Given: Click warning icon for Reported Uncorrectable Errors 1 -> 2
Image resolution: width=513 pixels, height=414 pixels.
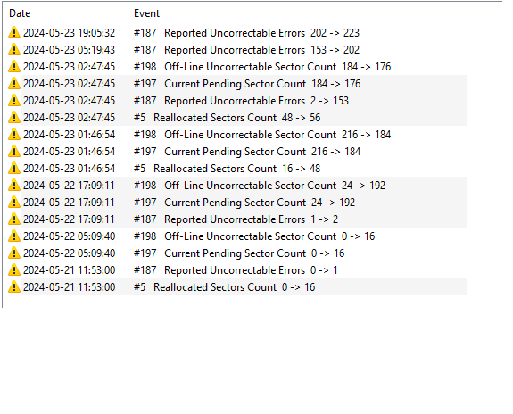Looking at the screenshot, I should (x=14, y=219).
